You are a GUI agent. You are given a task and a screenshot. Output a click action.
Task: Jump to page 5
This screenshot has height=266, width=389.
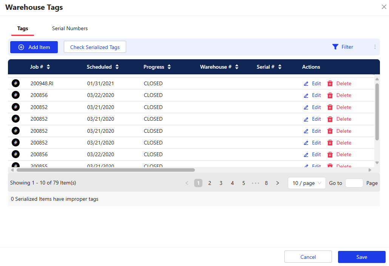tap(244, 183)
